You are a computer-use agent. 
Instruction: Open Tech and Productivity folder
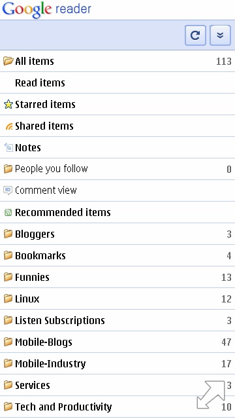pyautogui.click(x=117, y=407)
